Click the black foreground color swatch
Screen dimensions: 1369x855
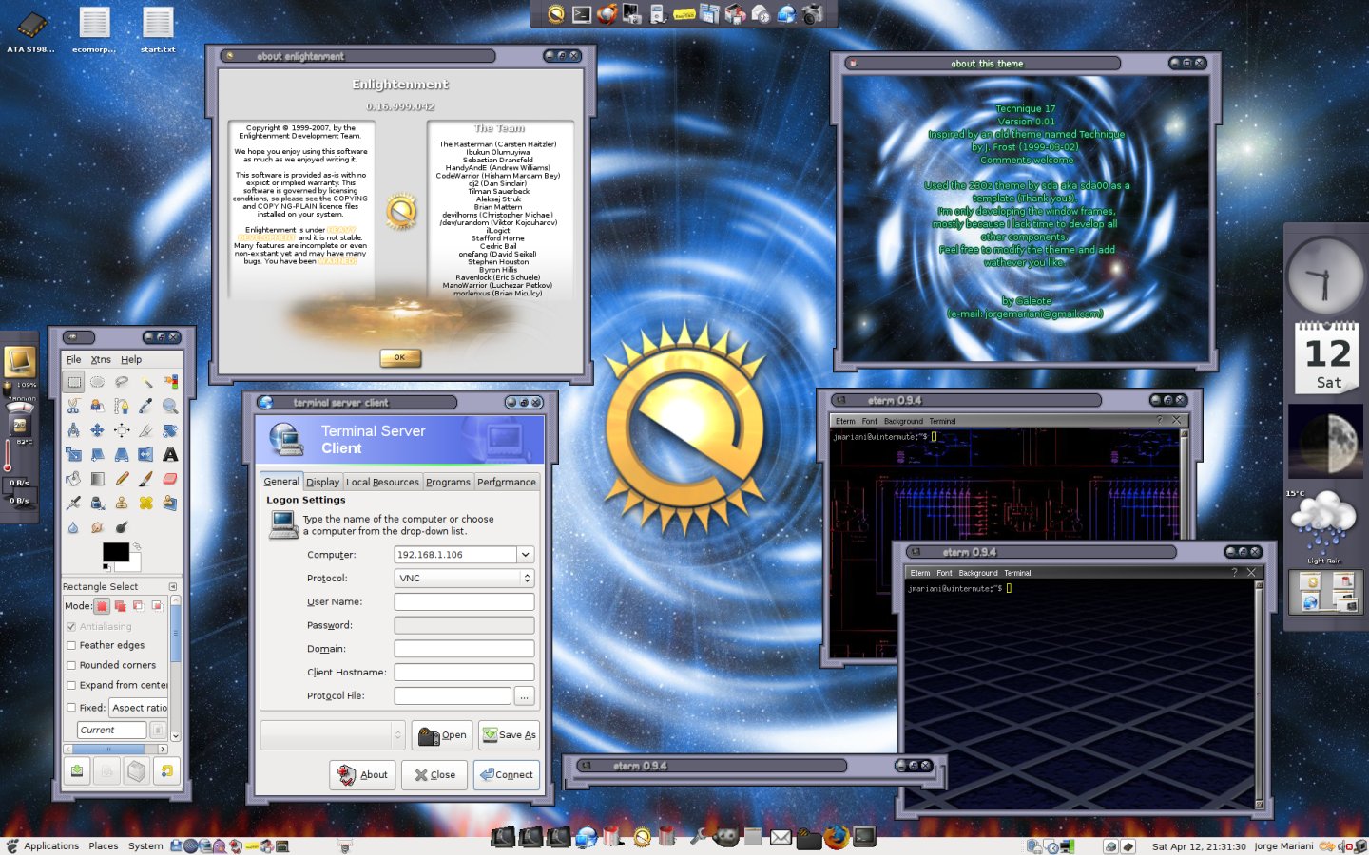click(115, 552)
